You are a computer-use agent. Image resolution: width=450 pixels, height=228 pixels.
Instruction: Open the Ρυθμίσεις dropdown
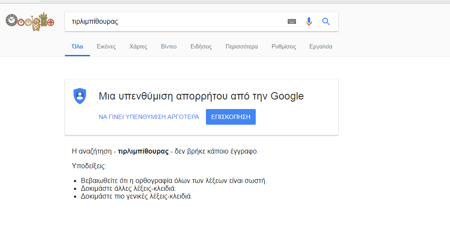pyautogui.click(x=284, y=47)
